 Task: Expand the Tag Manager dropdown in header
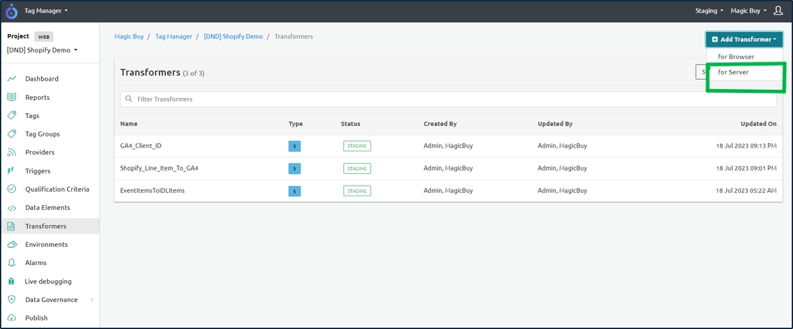click(x=46, y=11)
